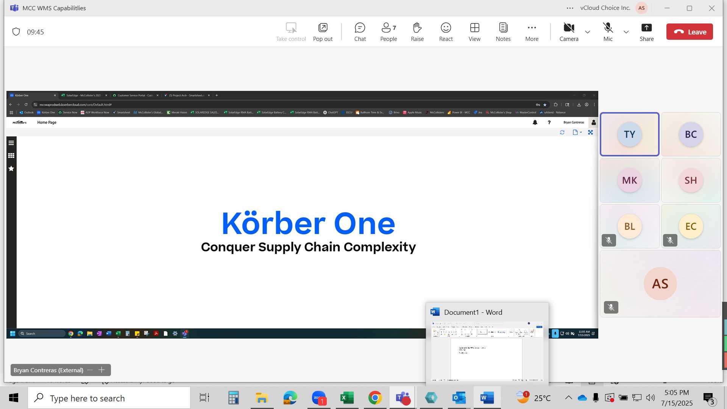
Task: Click the Type here to search box
Action: pos(109,398)
